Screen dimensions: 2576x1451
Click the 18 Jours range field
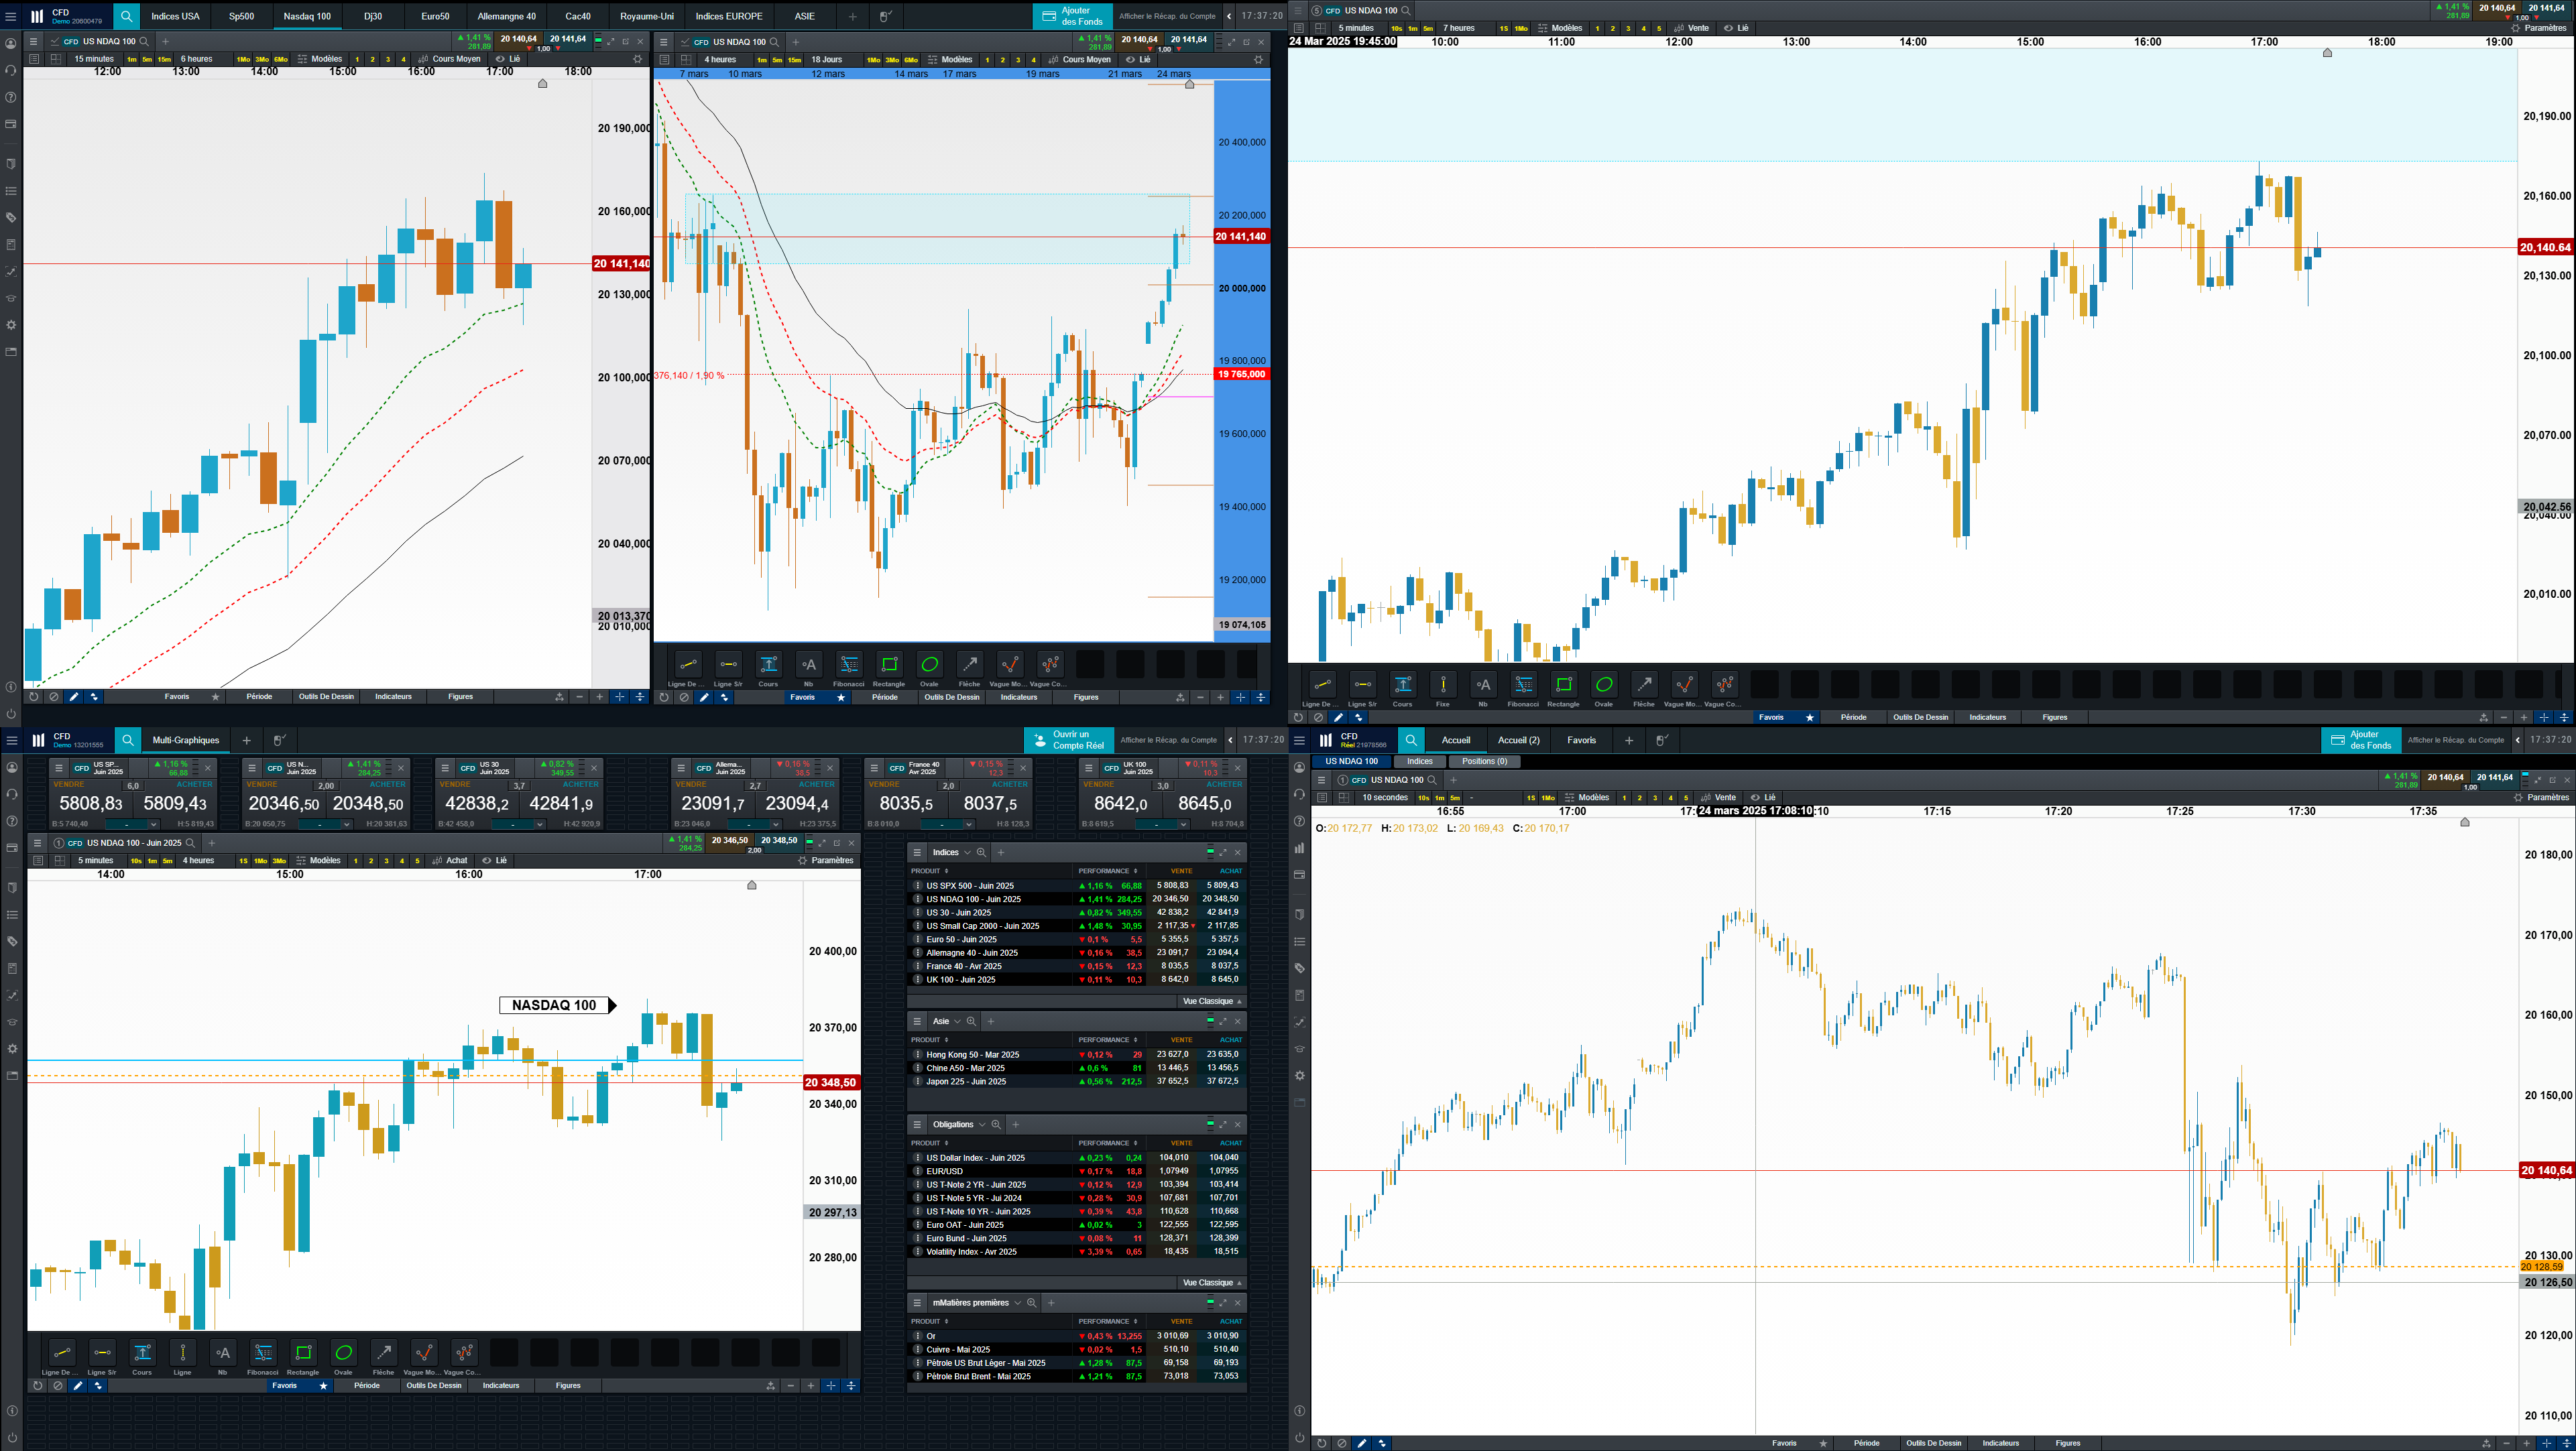click(826, 60)
